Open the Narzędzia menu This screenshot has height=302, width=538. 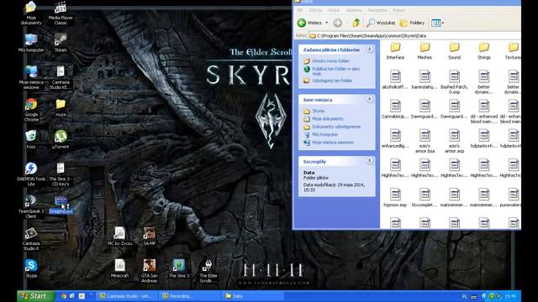[377, 10]
